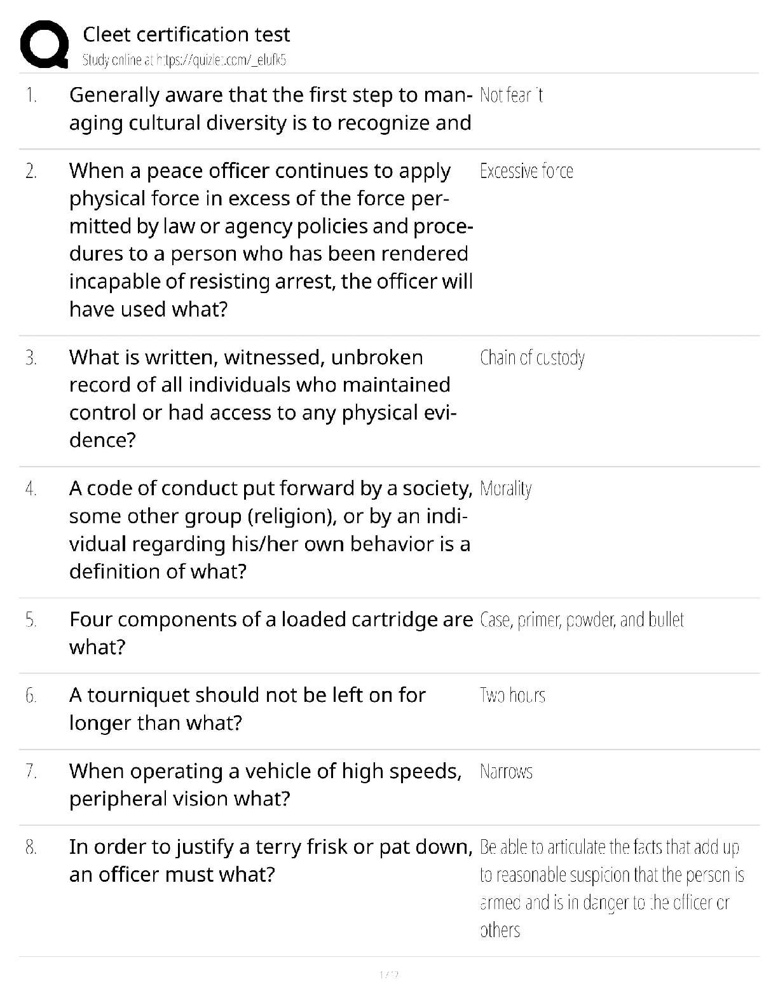The width and height of the screenshot is (778, 1007).
Task: Click the 'Two hours' answer
Action: [x=512, y=695]
